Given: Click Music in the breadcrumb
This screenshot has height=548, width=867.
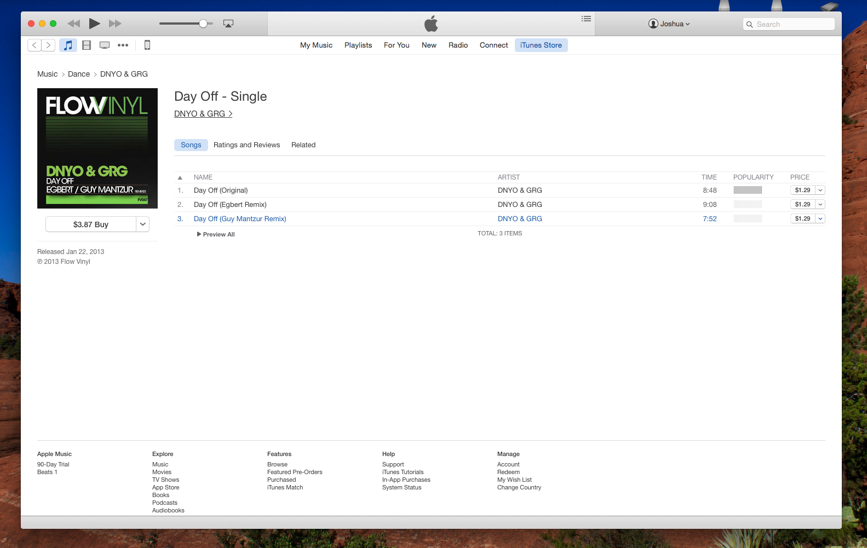Looking at the screenshot, I should coord(47,74).
